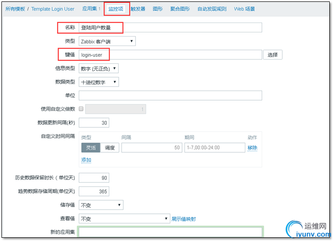Open the 储存值 dropdown showing 不变

point(101,205)
